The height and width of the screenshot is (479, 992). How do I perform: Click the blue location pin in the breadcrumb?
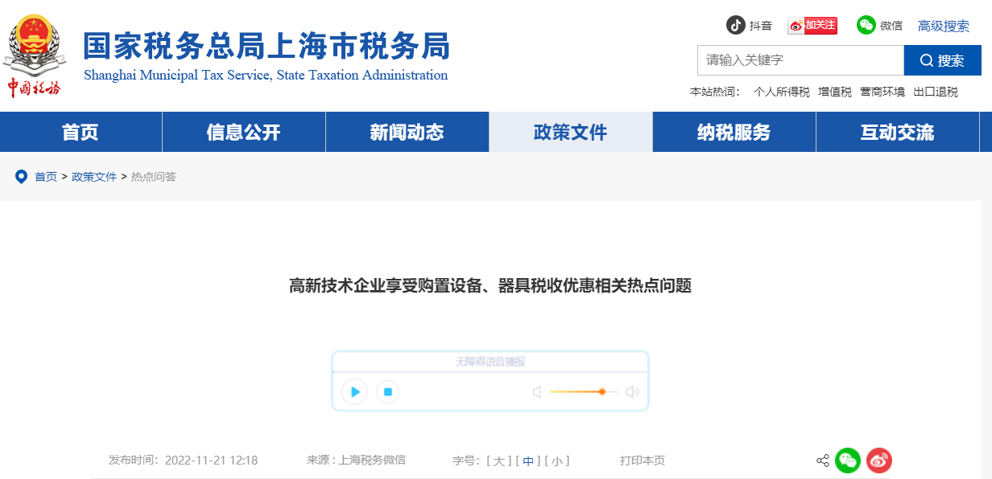[21, 177]
